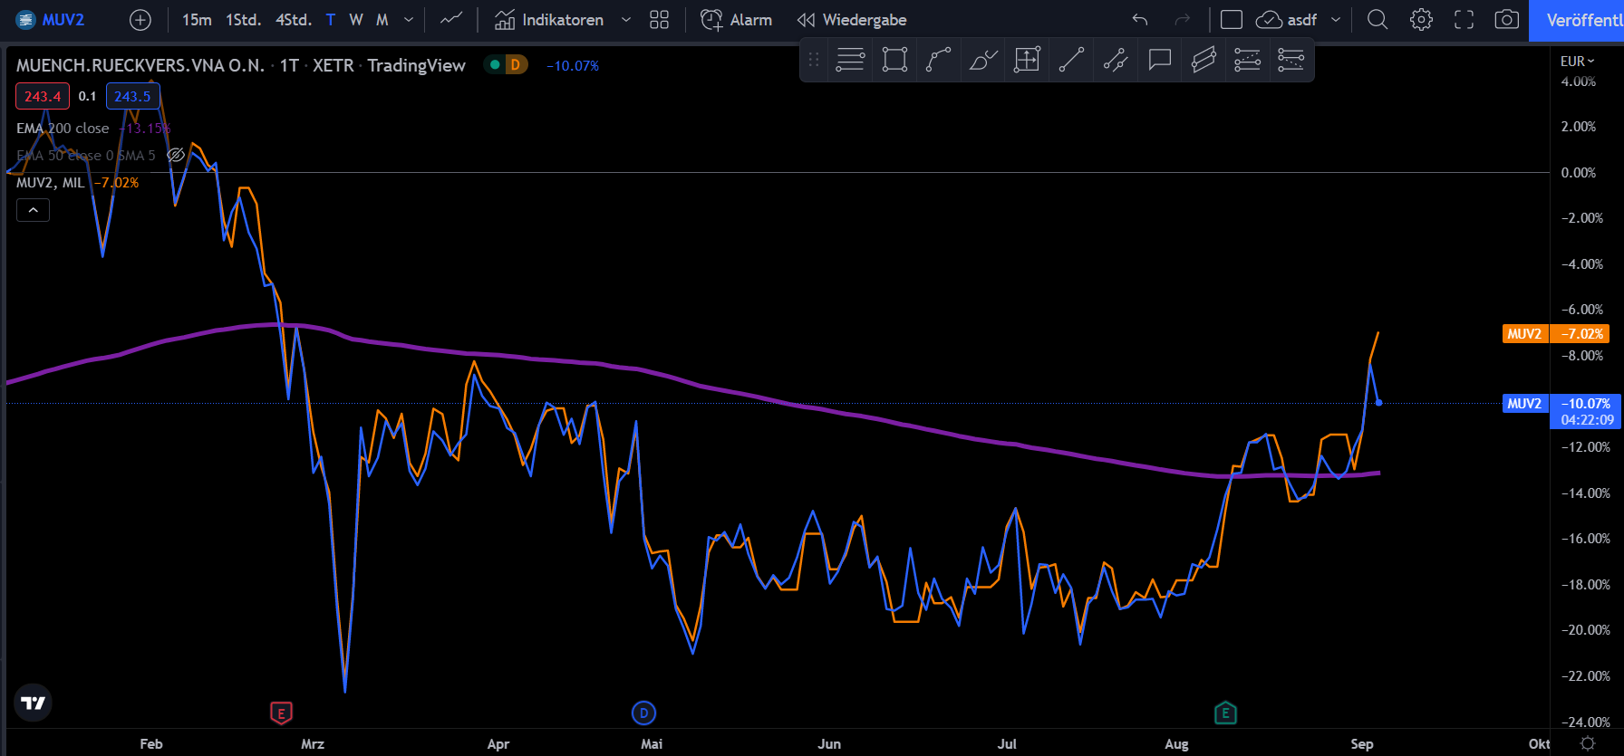This screenshot has width=1624, height=756.
Task: Select the parallel channel tool
Action: (1203, 61)
